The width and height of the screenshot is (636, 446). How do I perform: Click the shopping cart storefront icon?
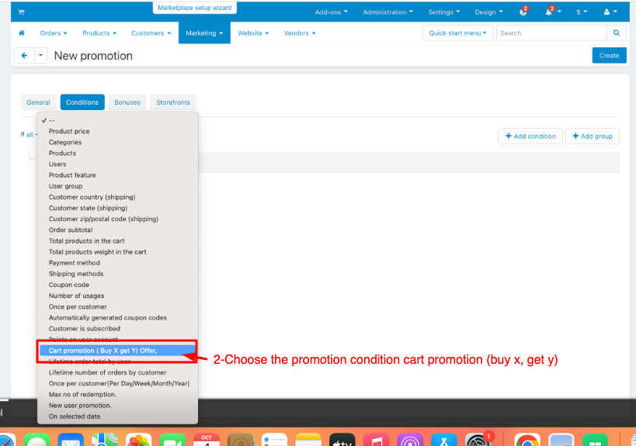(21, 12)
